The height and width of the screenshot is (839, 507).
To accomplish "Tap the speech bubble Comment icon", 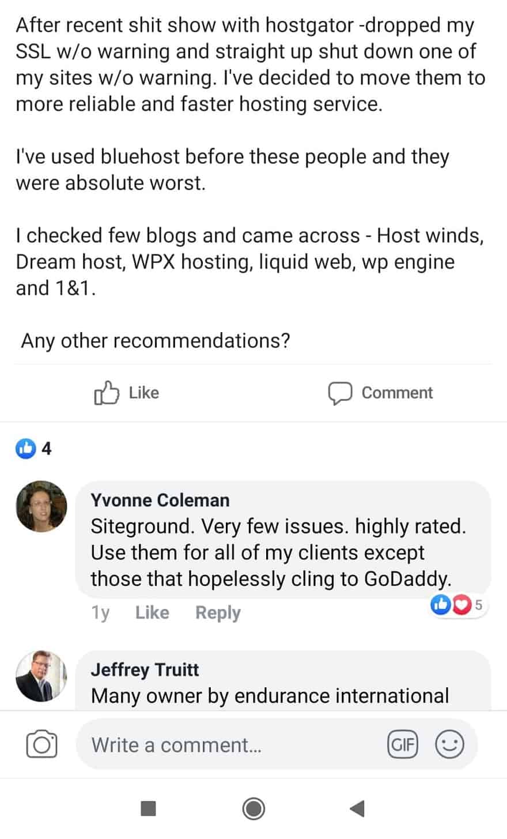I will [x=340, y=393].
